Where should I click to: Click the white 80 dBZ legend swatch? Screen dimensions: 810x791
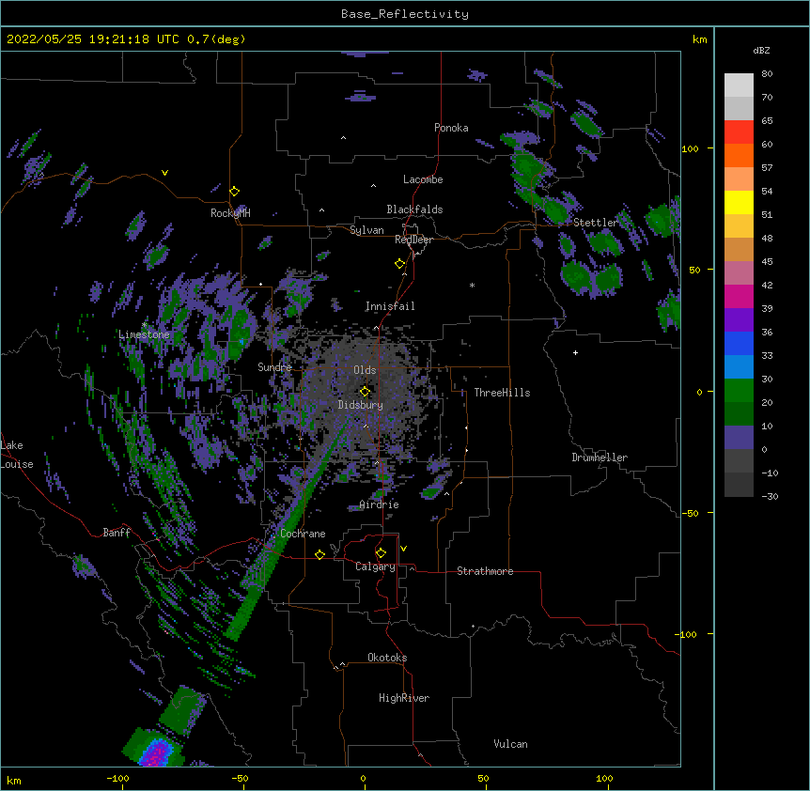pyautogui.click(x=739, y=85)
